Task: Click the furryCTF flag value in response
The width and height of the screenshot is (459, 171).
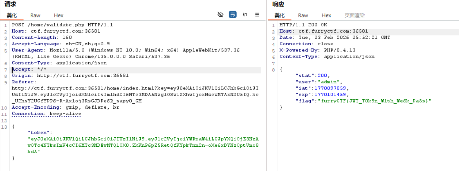Action: point(374,101)
